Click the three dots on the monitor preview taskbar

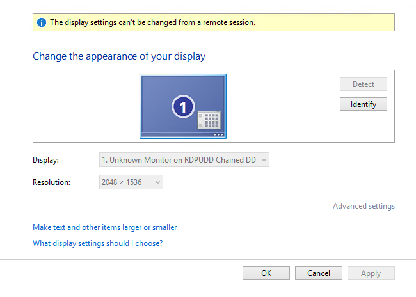tap(218, 134)
